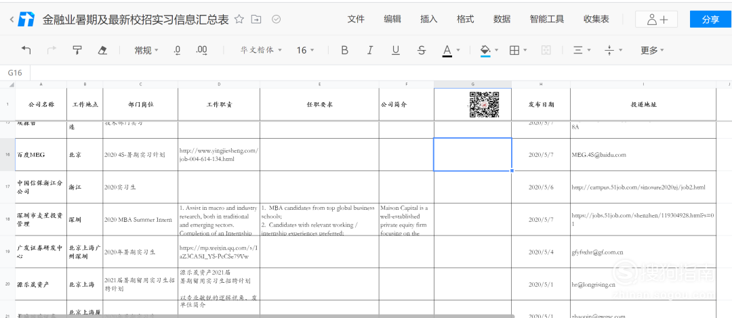Decrease decimal places
732x318 pixels.
(x=177, y=50)
